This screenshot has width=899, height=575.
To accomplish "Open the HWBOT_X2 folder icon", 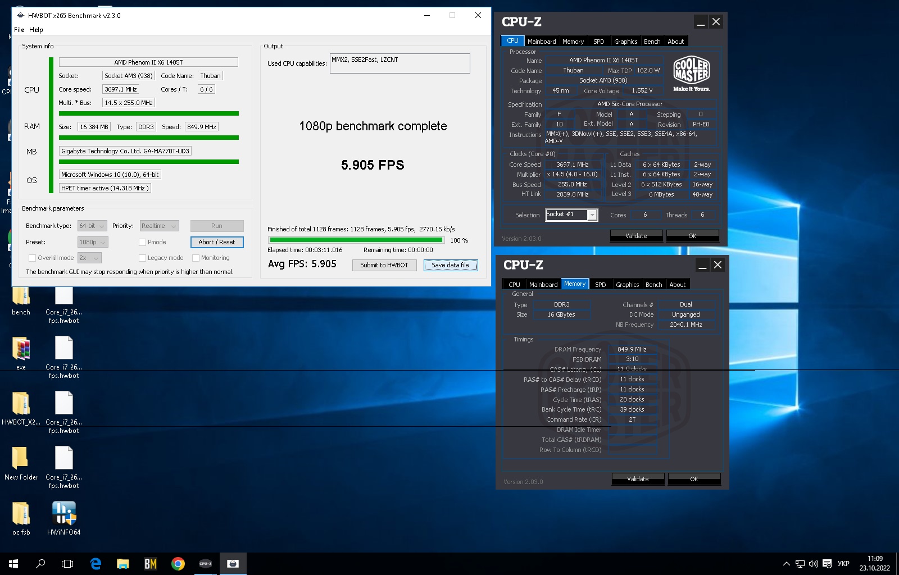I will (x=21, y=409).
